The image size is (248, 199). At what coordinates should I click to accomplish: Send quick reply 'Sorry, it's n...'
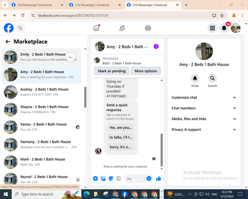click(x=121, y=147)
